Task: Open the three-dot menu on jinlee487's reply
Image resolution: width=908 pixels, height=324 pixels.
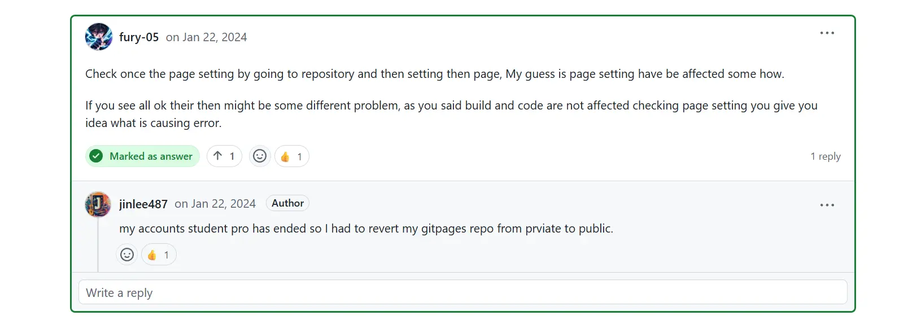Action: tap(827, 205)
